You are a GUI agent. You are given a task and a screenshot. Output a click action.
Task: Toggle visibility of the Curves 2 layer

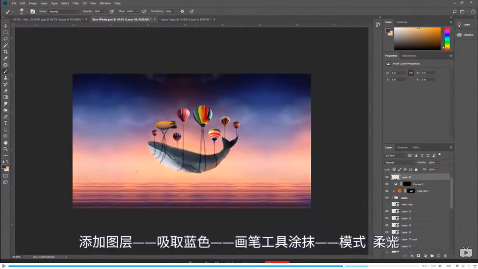pyautogui.click(x=386, y=184)
